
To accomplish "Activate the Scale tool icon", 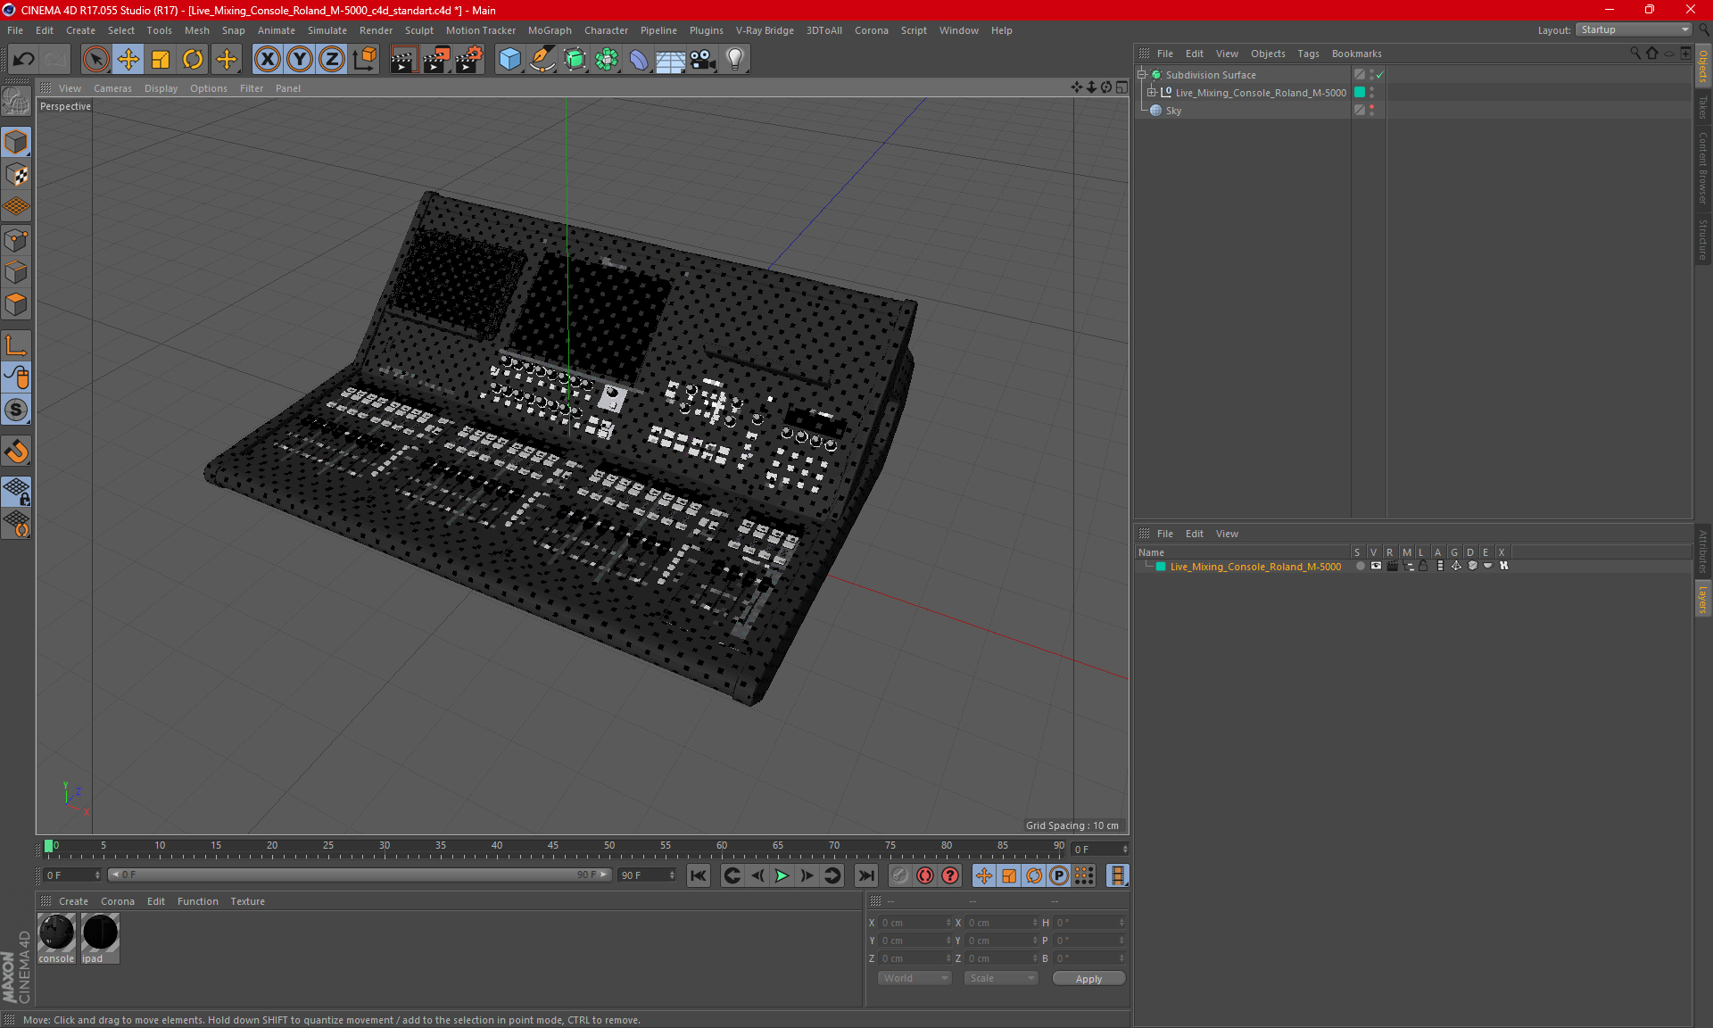I will click(161, 60).
